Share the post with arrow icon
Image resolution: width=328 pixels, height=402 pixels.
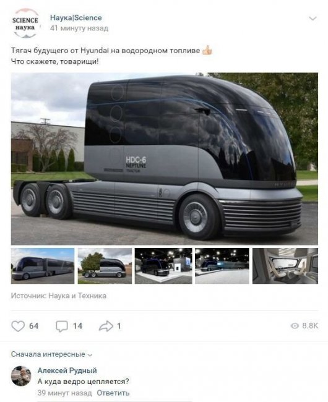coord(106,326)
